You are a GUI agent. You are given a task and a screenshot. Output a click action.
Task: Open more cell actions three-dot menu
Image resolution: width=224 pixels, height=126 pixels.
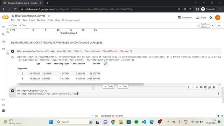218,87
